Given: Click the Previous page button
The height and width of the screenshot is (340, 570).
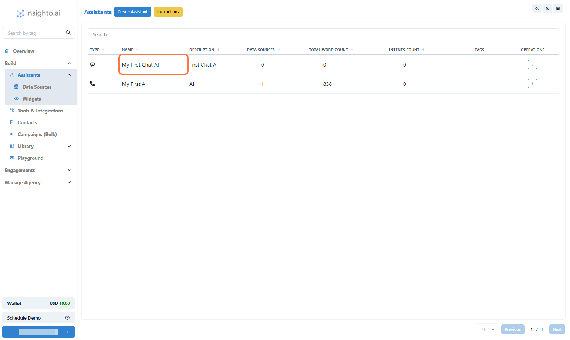Looking at the screenshot, I should tap(513, 329).
